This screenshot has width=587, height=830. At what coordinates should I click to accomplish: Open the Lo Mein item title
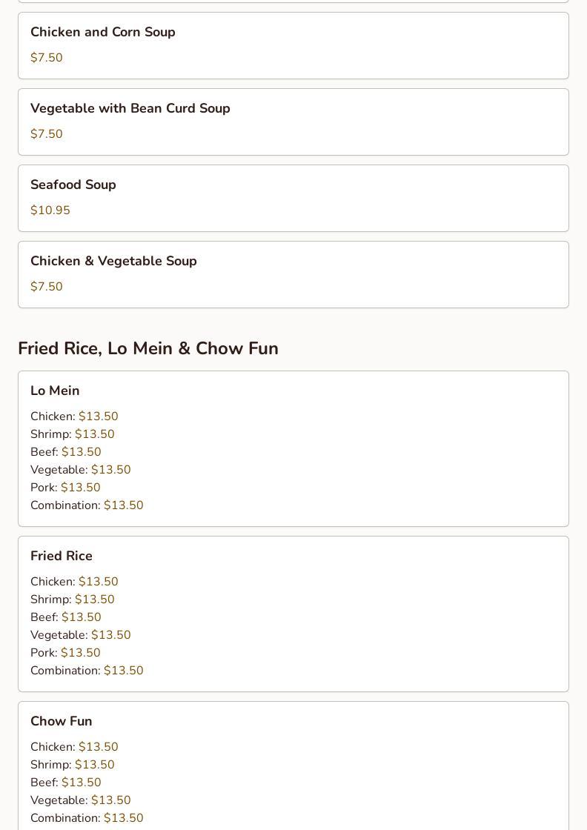tap(55, 391)
